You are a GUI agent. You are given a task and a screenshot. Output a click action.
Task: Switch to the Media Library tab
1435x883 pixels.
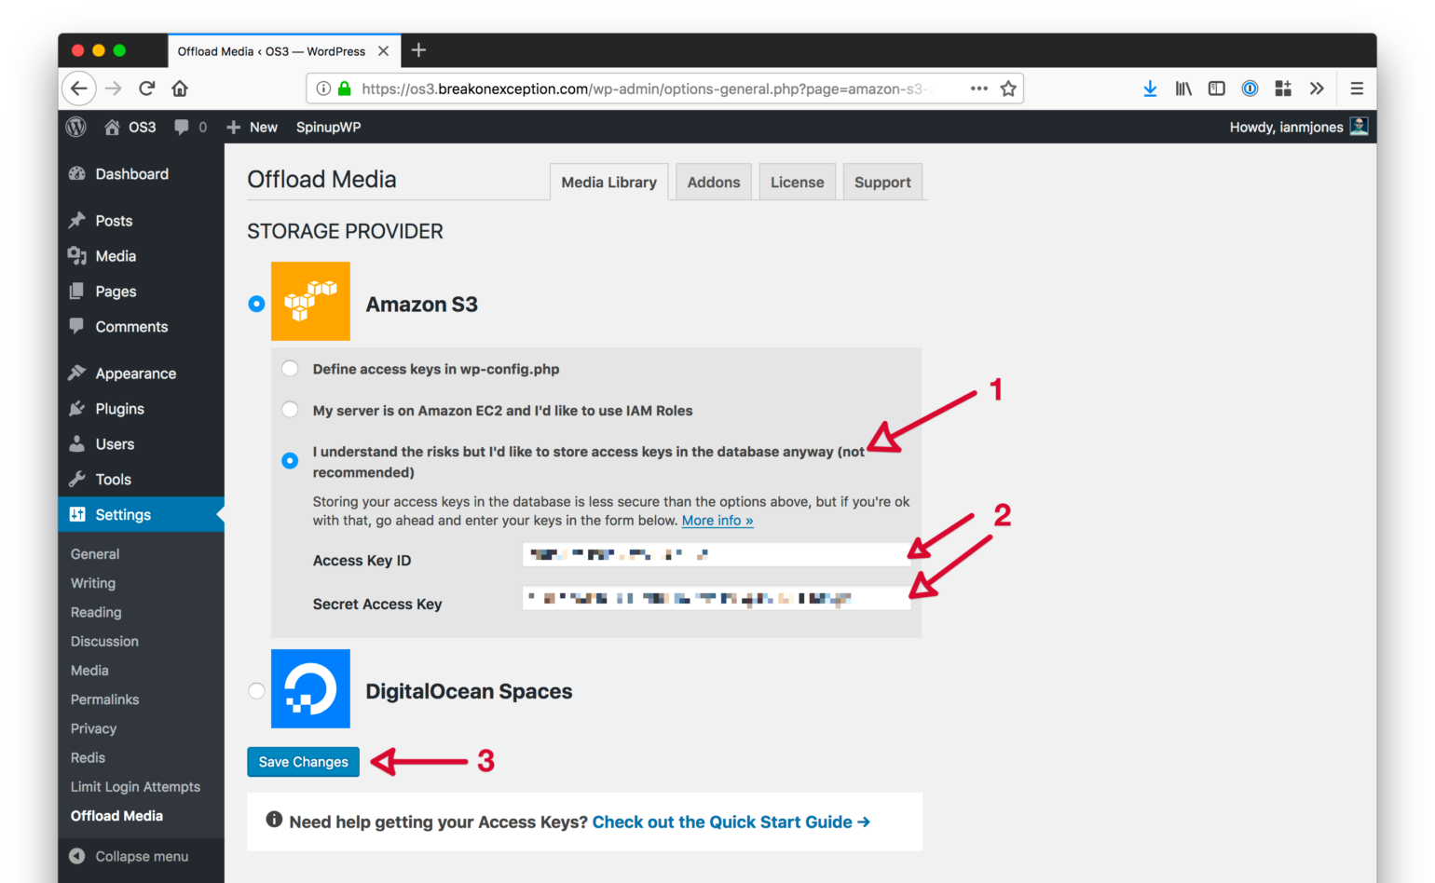click(x=609, y=183)
